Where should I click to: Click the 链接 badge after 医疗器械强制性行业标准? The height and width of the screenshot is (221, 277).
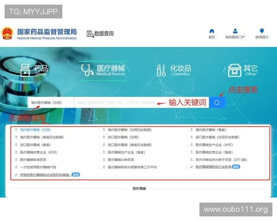[x=236, y=167]
